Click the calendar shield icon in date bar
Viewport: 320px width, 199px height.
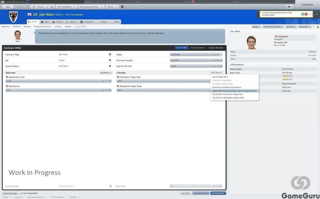click(28, 2)
